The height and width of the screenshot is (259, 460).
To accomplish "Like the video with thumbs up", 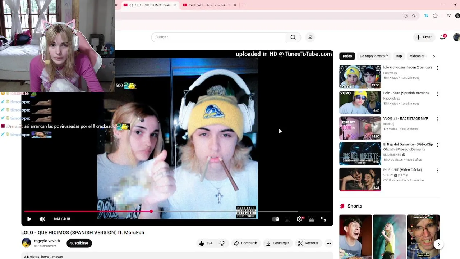I will pos(205,243).
